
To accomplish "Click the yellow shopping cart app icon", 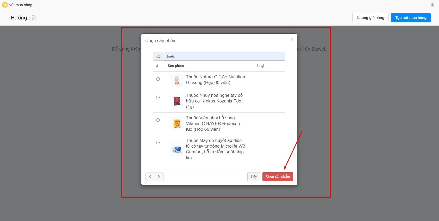I will (x=5, y=5).
